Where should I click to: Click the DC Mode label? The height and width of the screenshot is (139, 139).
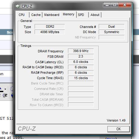pyautogui.click(x=89, y=32)
